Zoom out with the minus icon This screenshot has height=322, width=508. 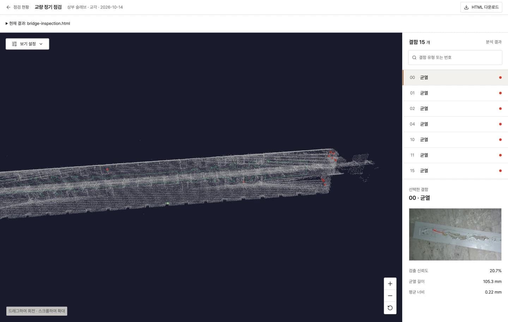390,296
